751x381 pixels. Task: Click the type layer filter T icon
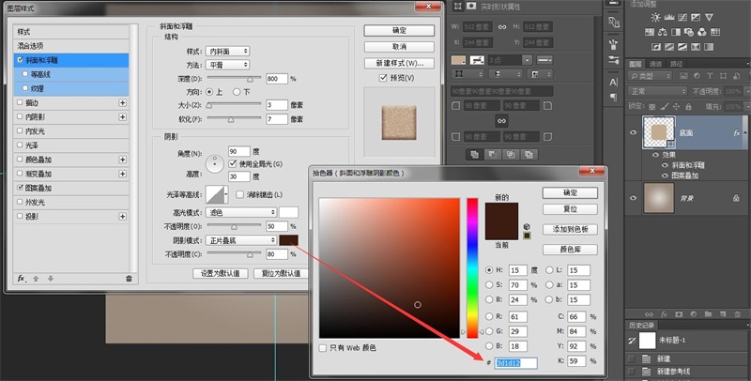710,76
